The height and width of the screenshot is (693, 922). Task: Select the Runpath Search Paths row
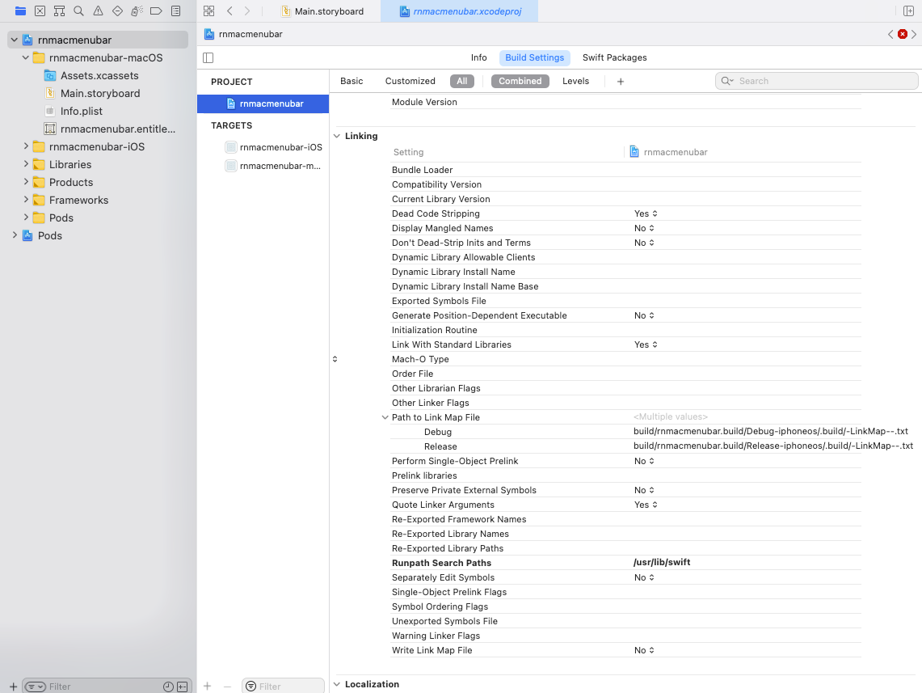pos(626,563)
